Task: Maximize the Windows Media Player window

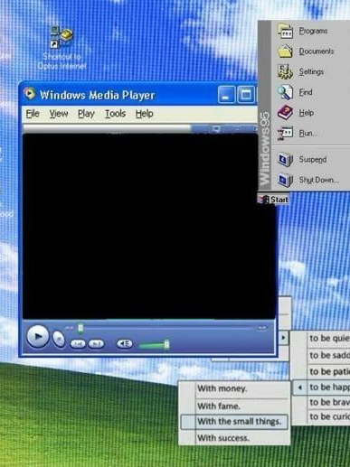Action: [246, 95]
